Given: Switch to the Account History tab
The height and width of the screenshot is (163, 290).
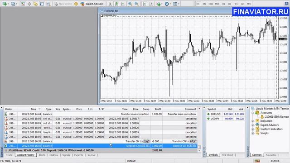Looking at the screenshot, I should (x=26, y=155).
